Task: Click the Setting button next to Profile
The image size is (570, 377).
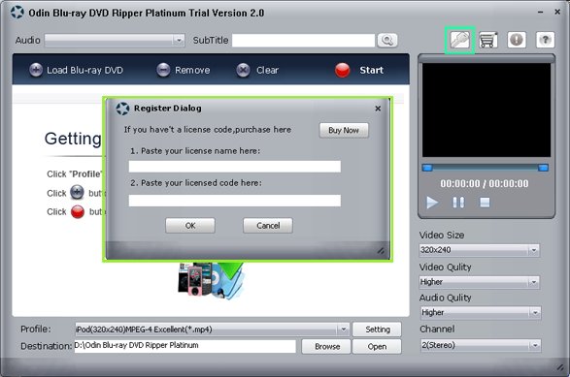Action: click(377, 330)
